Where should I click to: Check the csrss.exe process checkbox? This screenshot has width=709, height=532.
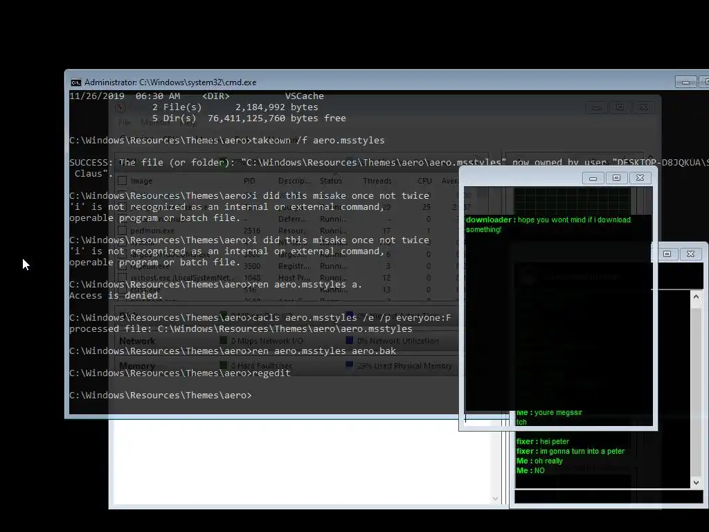pyautogui.click(x=122, y=290)
